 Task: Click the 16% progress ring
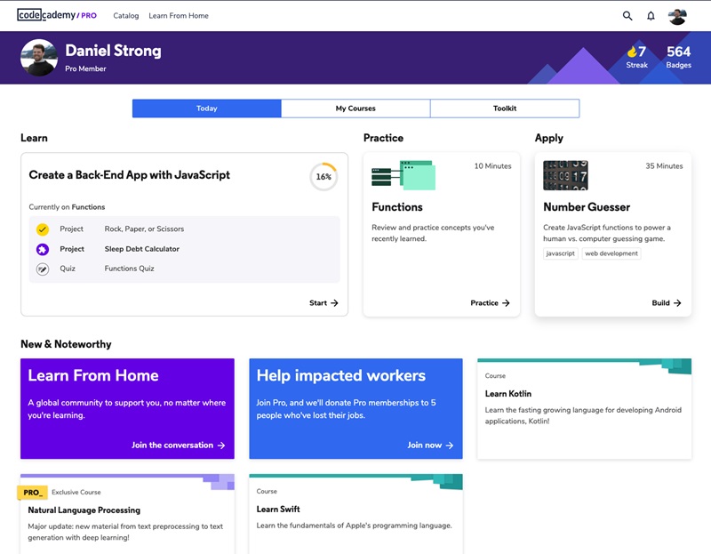324,176
